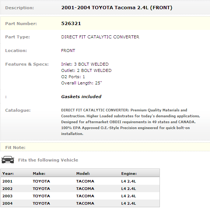Image resolution: width=210 pixels, height=215 pixels.
Task: Click TOYOTA in the 2003 row
Action: [41, 196]
